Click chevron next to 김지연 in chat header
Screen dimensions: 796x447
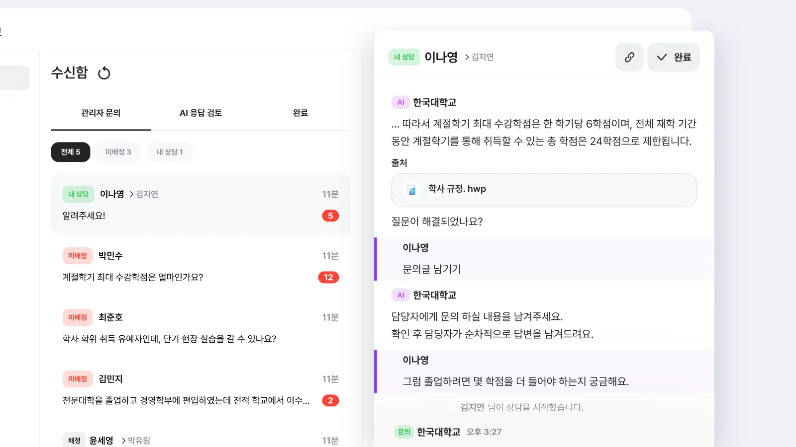coord(467,57)
